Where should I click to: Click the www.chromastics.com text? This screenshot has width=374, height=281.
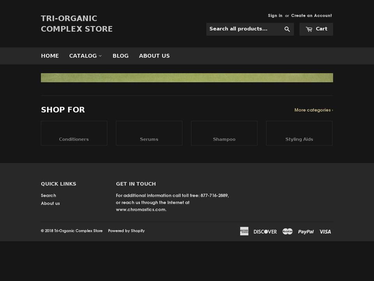point(141,210)
